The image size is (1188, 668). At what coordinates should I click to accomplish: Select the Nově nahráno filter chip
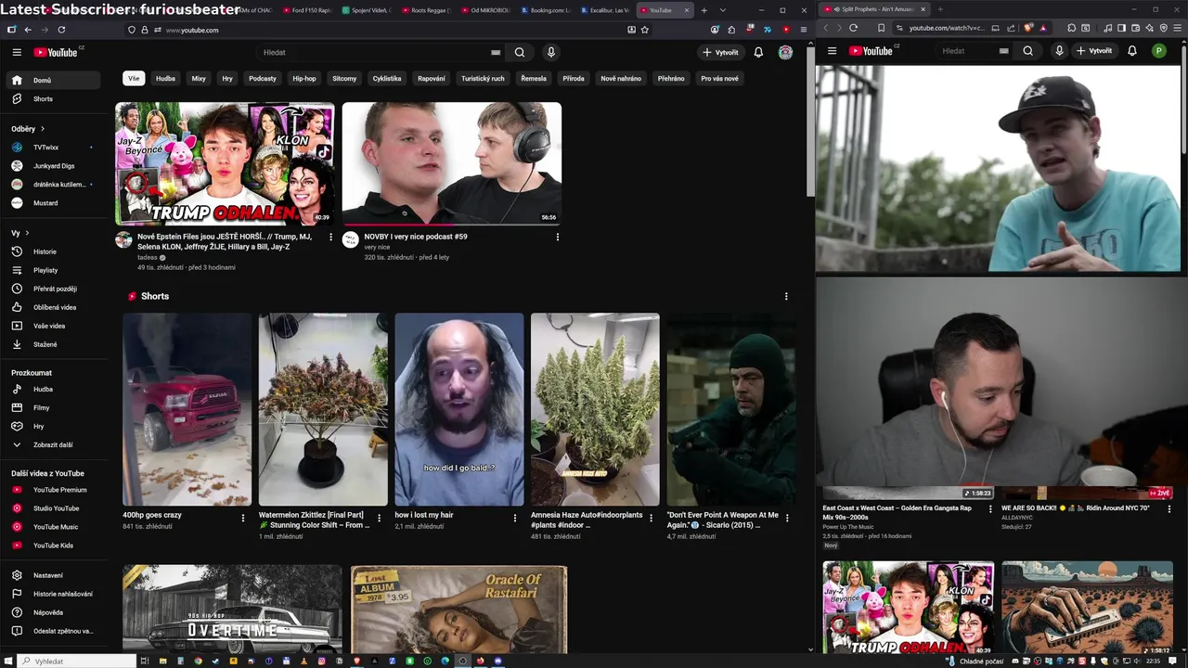(621, 79)
